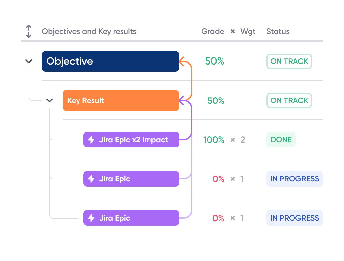Click the lightning icon on Jira Epic x2 Impact
Screen dimensions: 344x261
pyautogui.click(x=91, y=140)
